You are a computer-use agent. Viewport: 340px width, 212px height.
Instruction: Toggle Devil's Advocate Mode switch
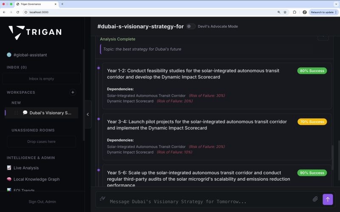click(190, 26)
